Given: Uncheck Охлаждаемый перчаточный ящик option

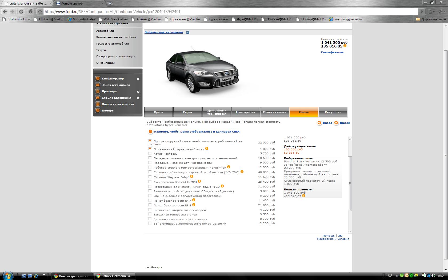Looking at the screenshot, I should [x=150, y=149].
